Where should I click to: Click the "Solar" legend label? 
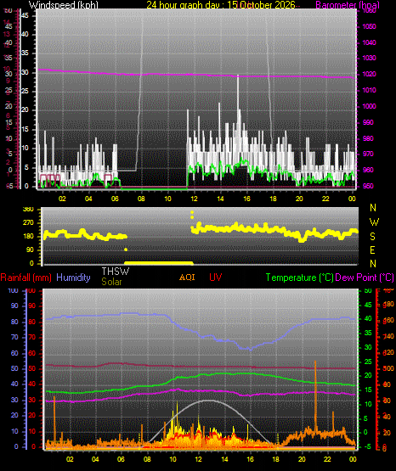pyautogui.click(x=111, y=282)
